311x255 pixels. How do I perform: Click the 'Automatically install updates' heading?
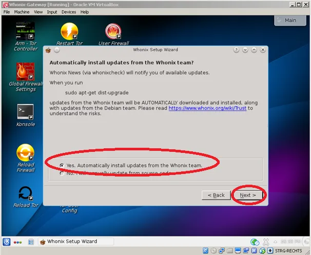[122, 63]
